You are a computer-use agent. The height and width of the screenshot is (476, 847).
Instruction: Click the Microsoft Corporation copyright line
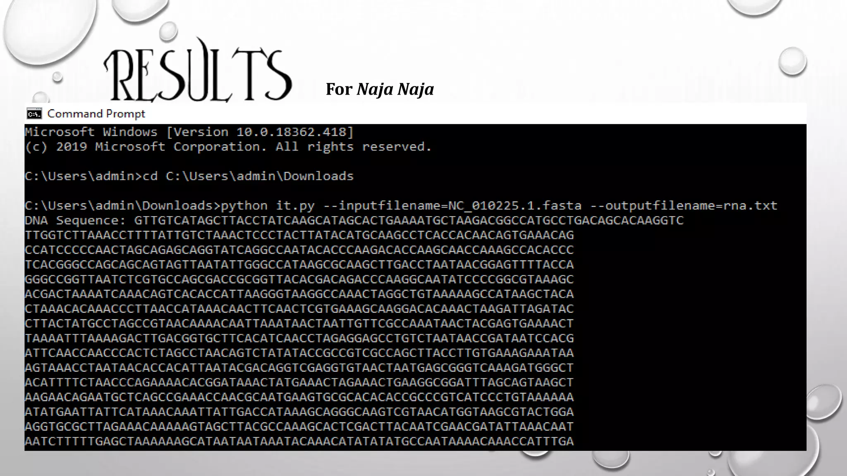point(228,147)
